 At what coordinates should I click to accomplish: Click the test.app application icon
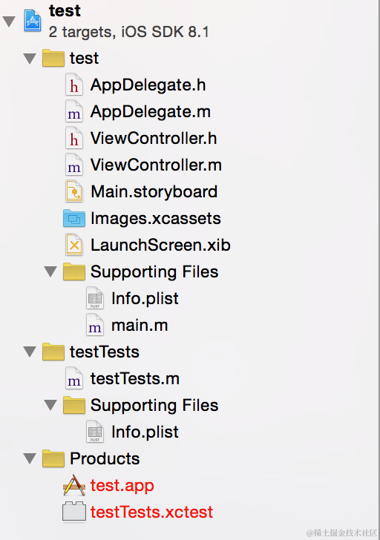coord(74,485)
